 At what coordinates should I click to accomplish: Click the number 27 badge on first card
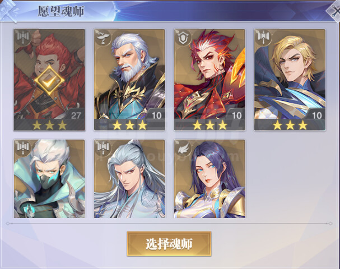pos(76,115)
